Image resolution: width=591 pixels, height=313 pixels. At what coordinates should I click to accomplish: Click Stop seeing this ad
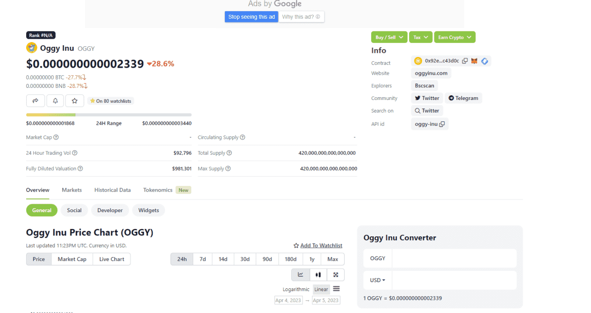252,17
